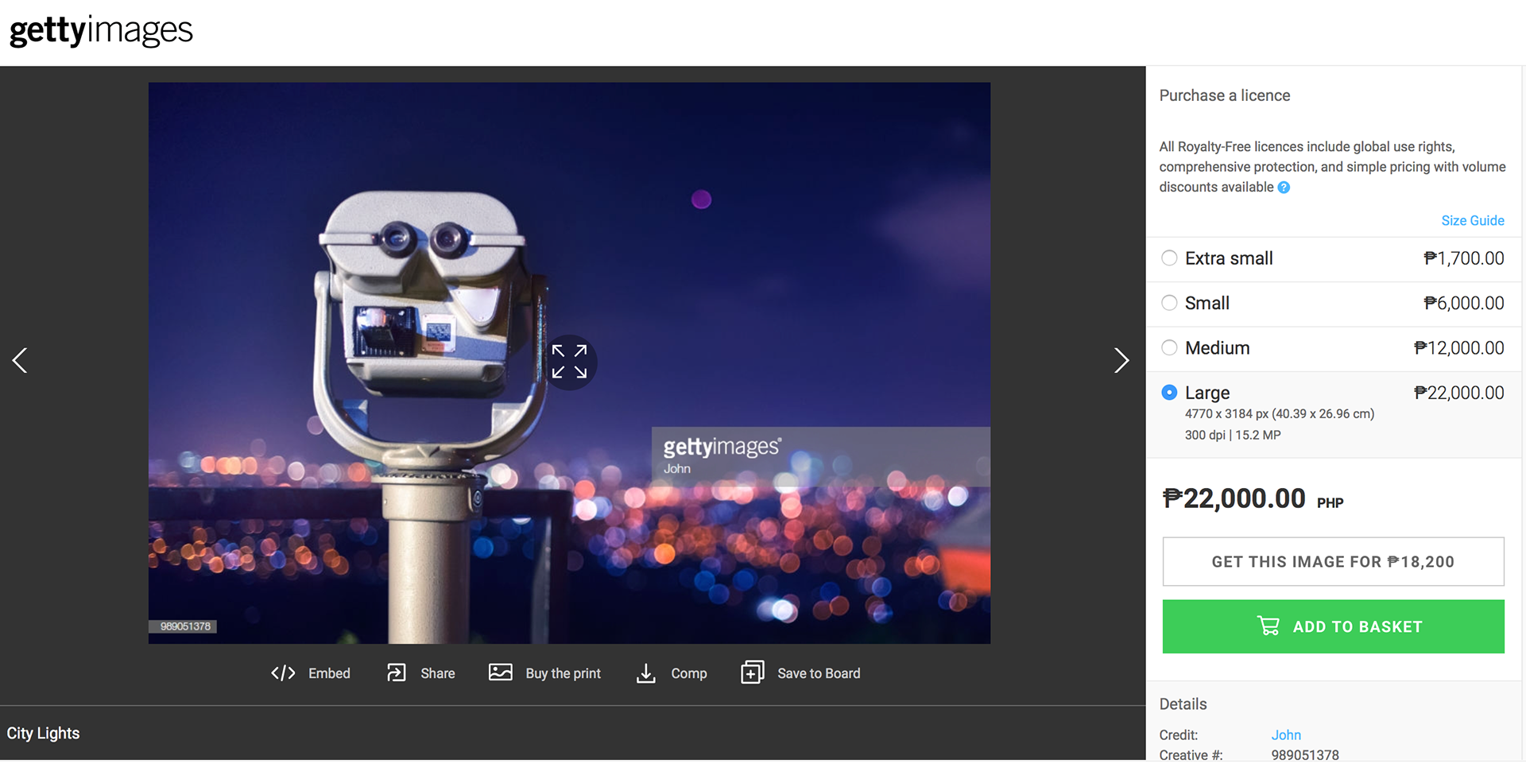
Task: Open the Size Guide link
Action: 1473,220
